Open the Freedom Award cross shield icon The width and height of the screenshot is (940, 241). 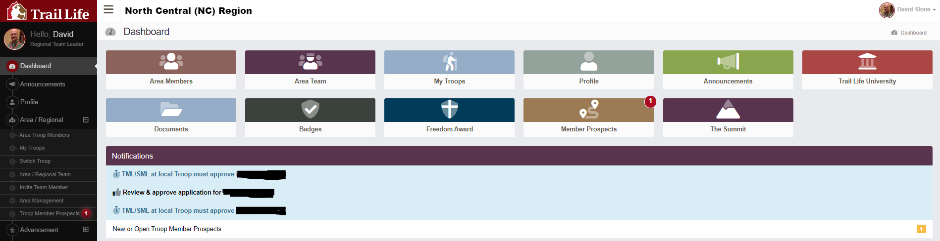pos(450,109)
